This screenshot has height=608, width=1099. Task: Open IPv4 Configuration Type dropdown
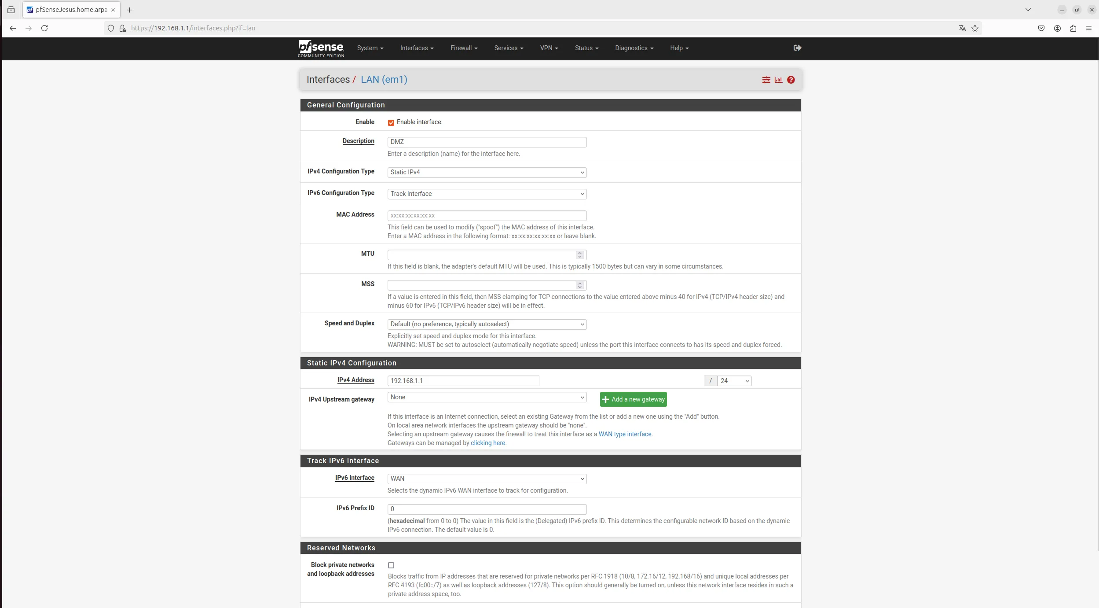pyautogui.click(x=487, y=172)
